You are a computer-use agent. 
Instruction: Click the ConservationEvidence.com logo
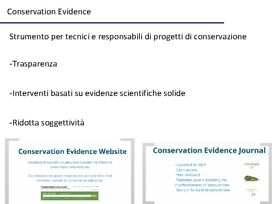(x=54, y=187)
